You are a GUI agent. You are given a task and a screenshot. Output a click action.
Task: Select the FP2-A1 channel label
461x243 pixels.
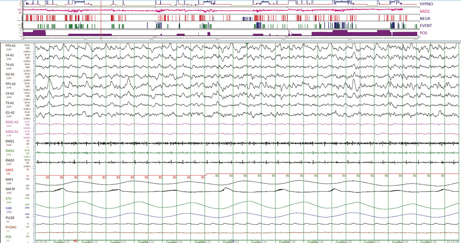(x=10, y=46)
